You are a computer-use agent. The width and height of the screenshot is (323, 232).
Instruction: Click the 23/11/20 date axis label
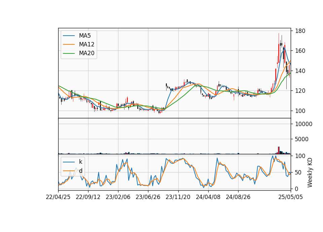(x=178, y=197)
